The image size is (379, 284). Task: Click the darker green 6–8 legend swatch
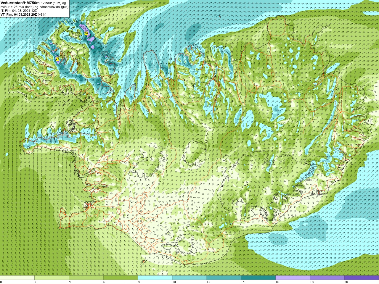click(121, 278)
